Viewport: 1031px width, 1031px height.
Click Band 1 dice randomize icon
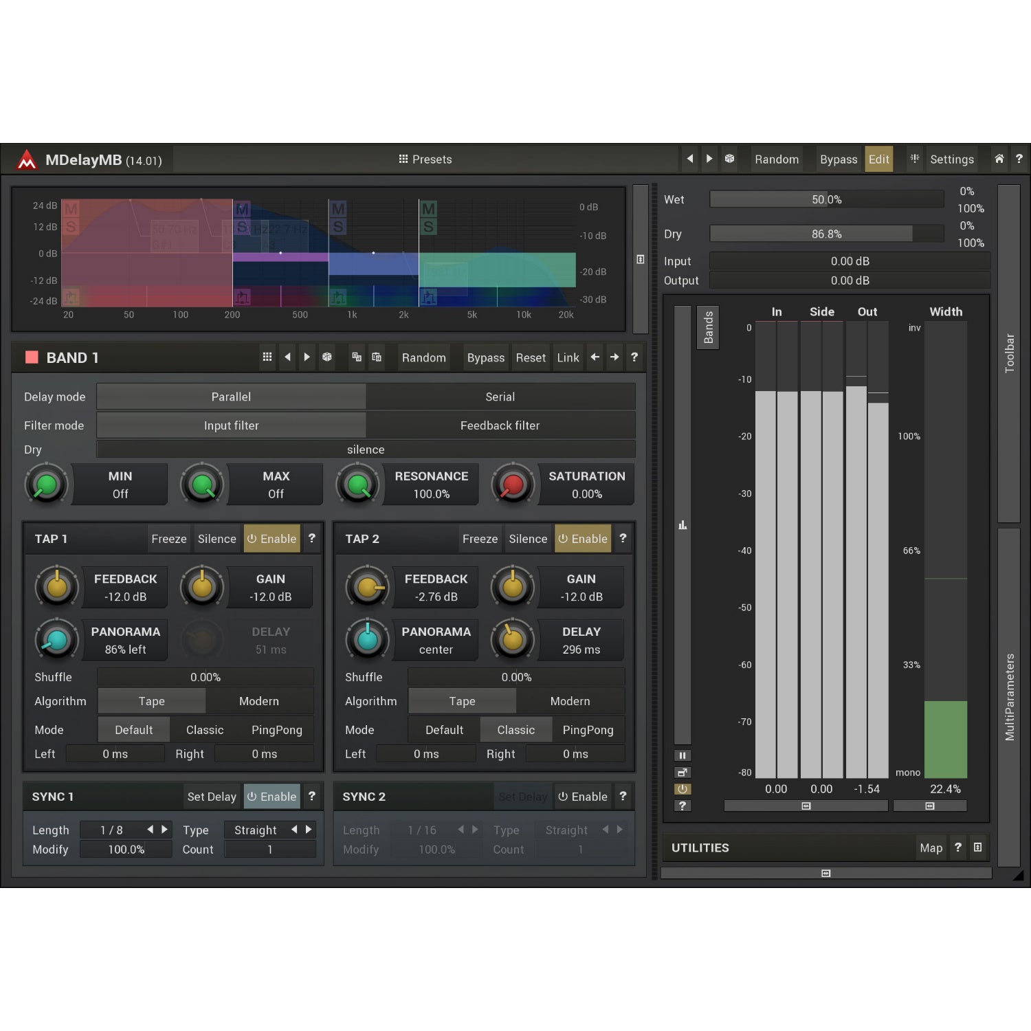327,357
